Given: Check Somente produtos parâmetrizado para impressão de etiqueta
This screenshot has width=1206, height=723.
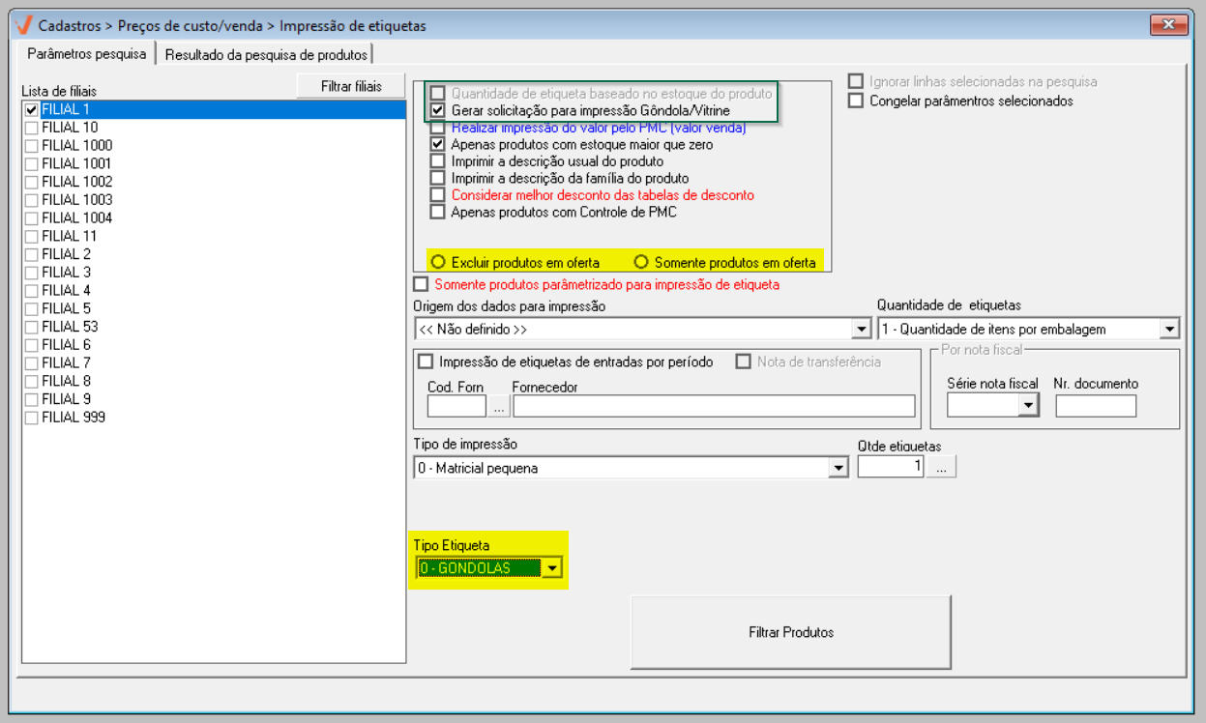Looking at the screenshot, I should 421,284.
